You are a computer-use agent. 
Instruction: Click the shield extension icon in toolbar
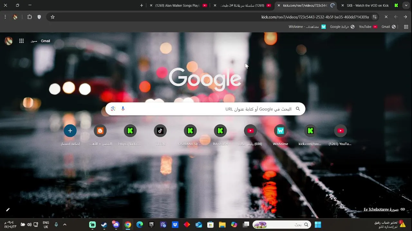(39, 17)
